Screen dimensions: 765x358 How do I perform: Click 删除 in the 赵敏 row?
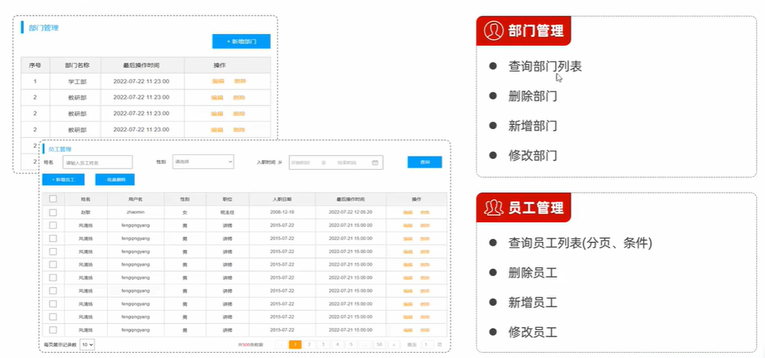click(425, 213)
